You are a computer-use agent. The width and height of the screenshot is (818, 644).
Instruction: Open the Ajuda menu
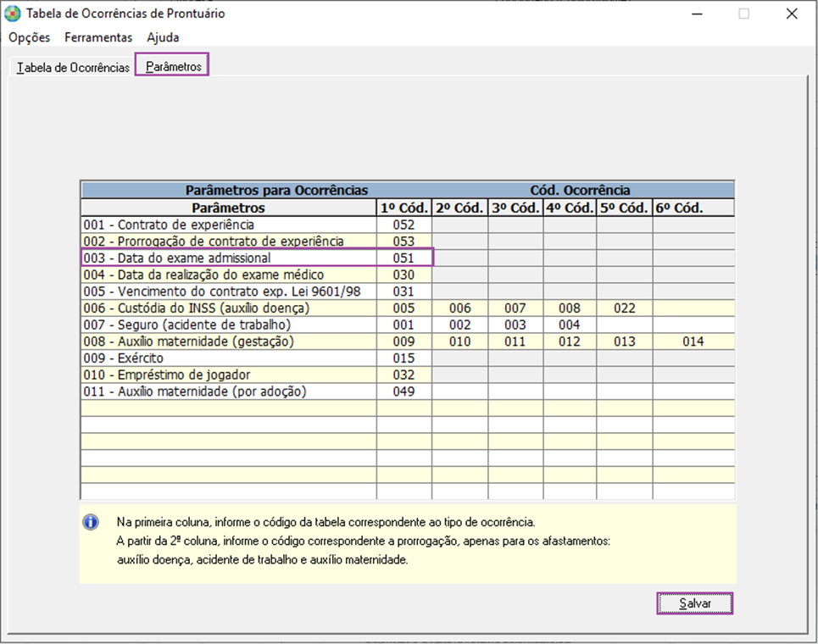(x=163, y=37)
